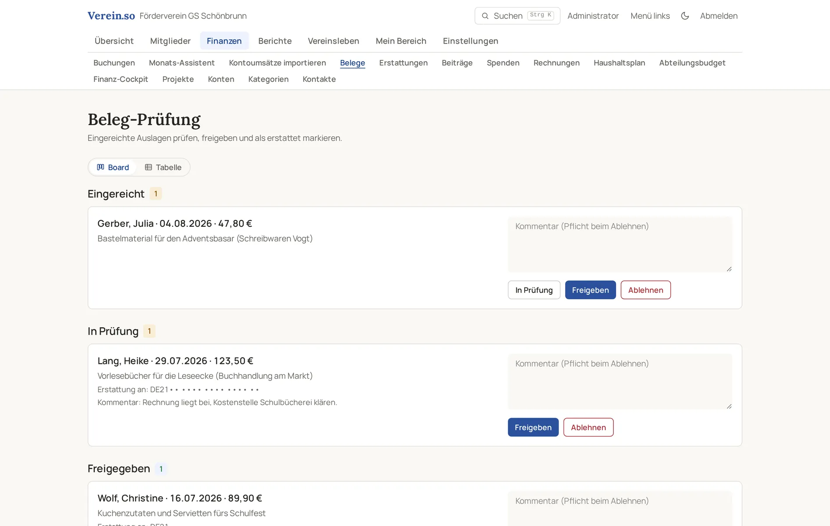Focus the comment field for Gerber, Julia

[x=619, y=244]
